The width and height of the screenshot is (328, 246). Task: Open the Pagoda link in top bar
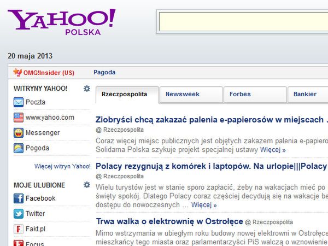coord(104,72)
